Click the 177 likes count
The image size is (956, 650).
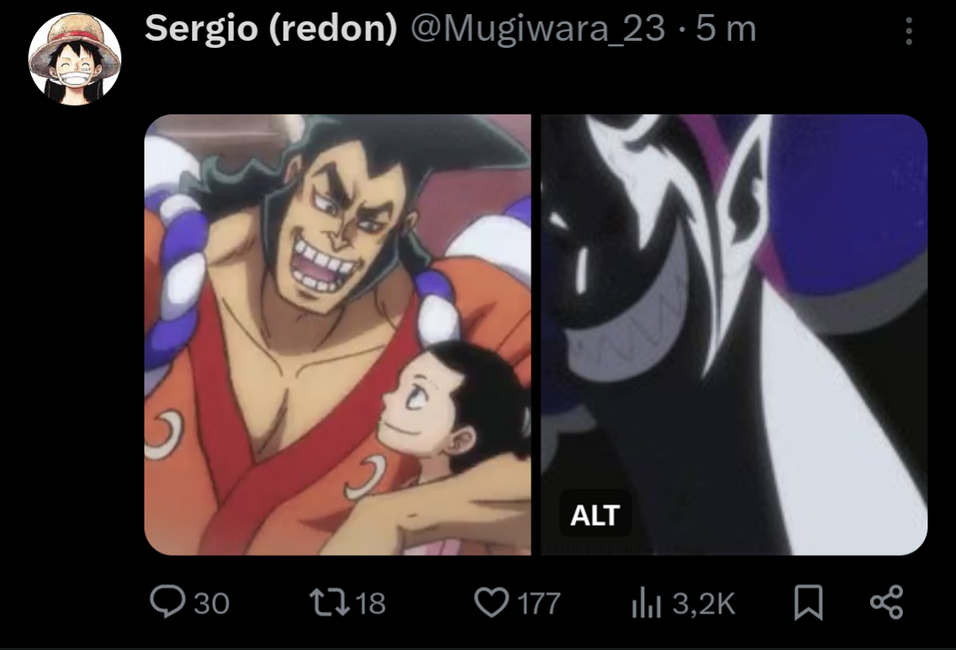click(x=539, y=604)
